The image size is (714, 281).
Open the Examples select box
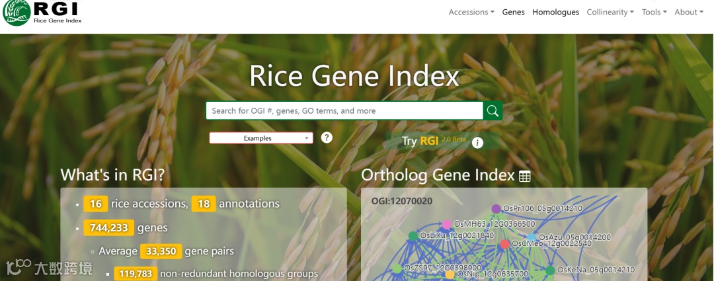(x=261, y=138)
